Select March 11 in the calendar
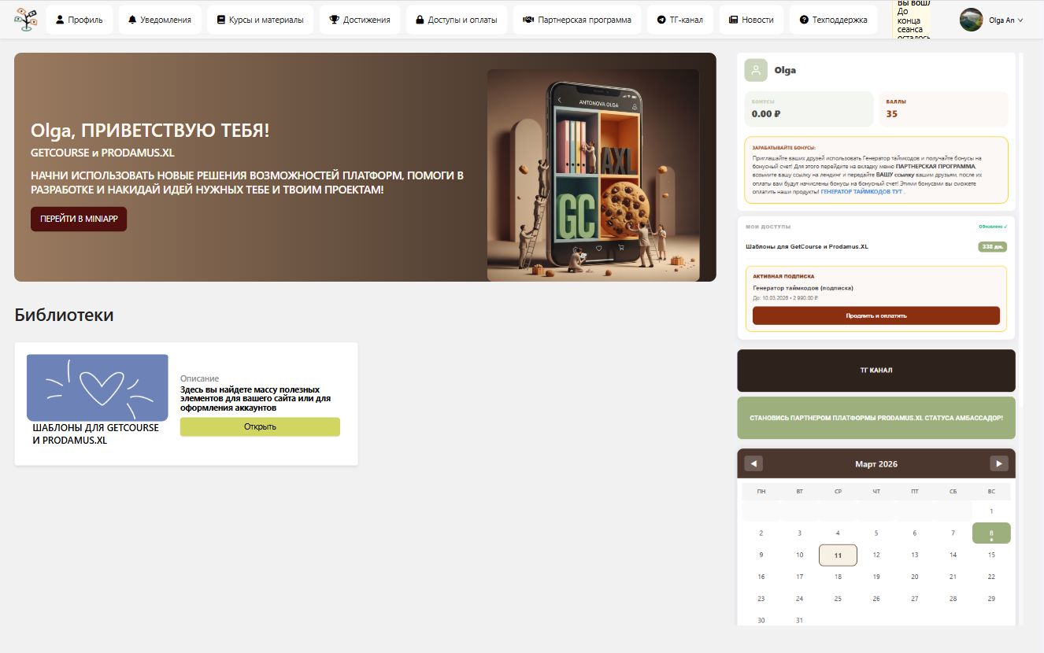This screenshot has height=653, width=1044. point(838,555)
